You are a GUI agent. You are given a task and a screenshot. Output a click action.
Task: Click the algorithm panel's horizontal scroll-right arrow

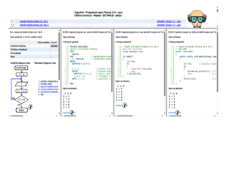(x=57, y=116)
